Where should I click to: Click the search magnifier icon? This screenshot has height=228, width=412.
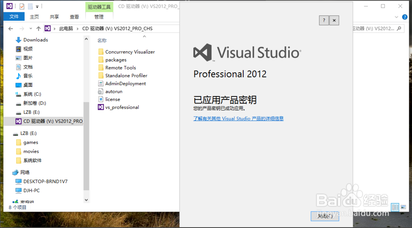(x=398, y=28)
